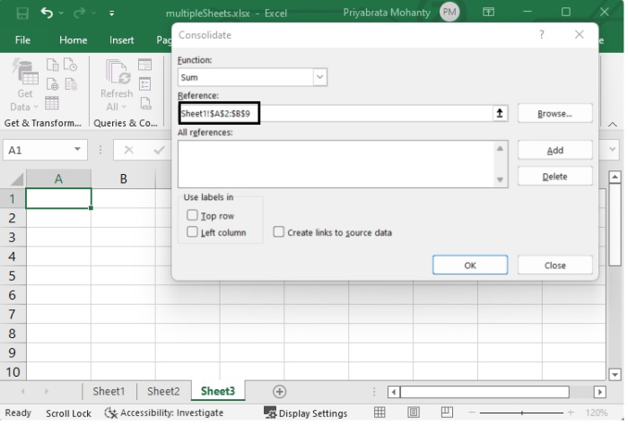Open Display Settings in status bar

306,413
